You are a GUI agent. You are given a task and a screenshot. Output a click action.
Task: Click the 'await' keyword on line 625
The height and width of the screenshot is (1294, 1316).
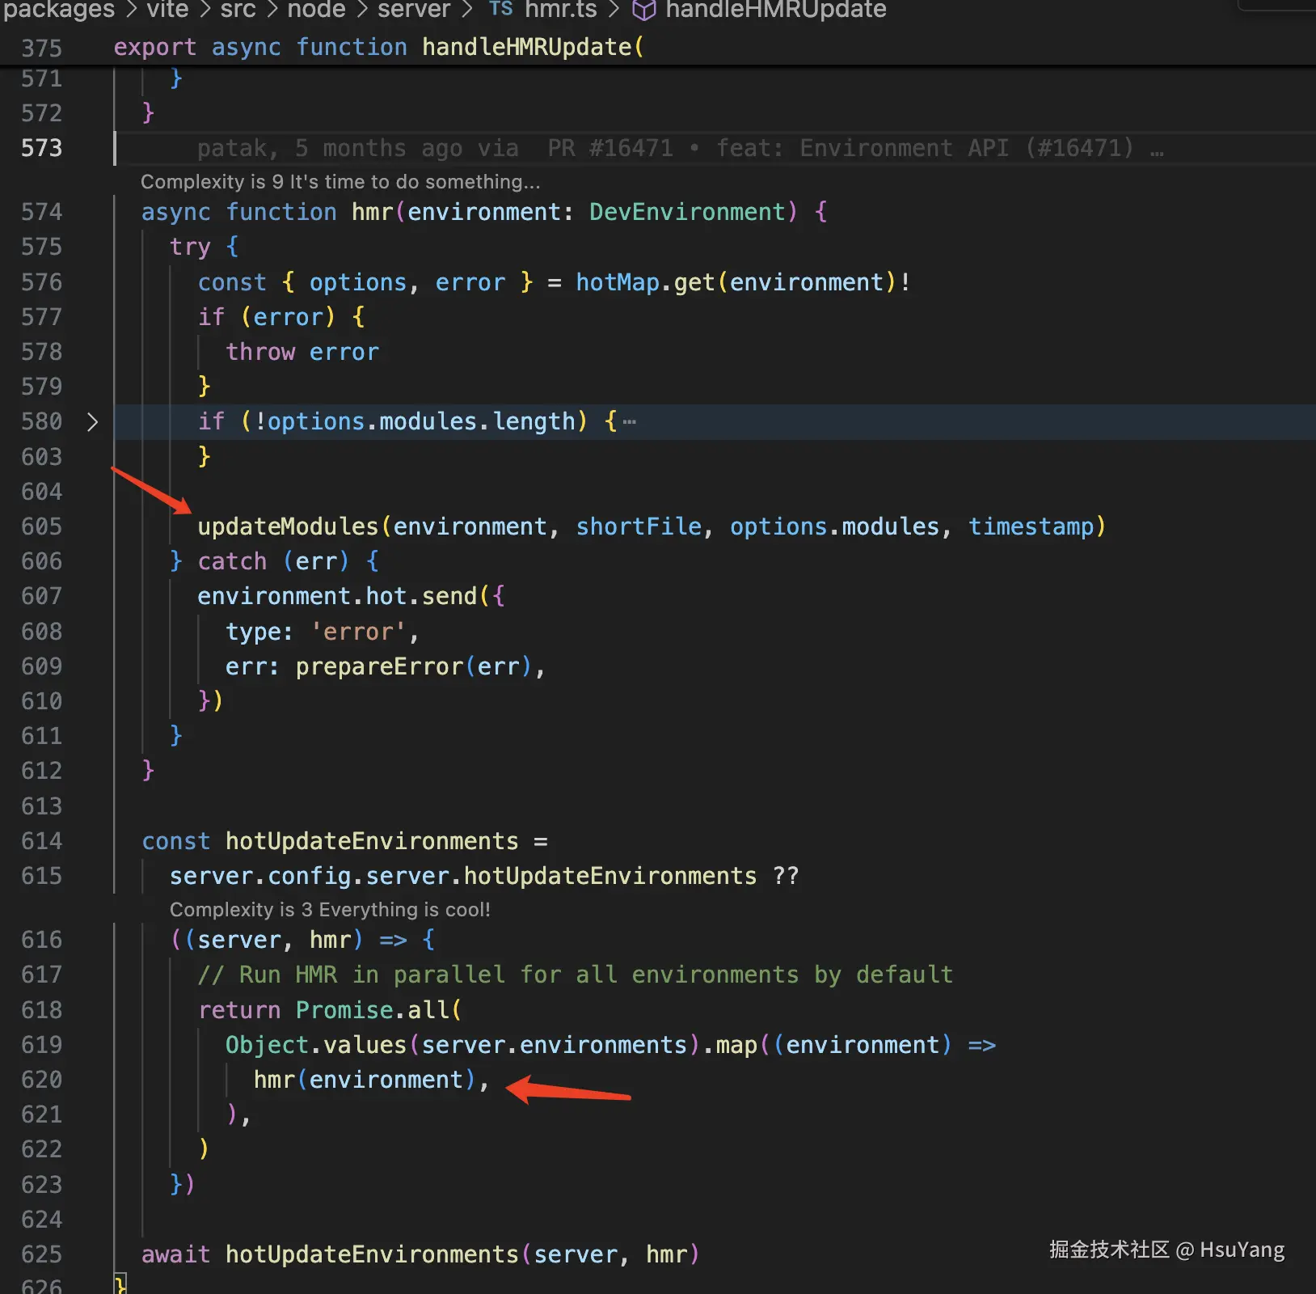point(176,1254)
